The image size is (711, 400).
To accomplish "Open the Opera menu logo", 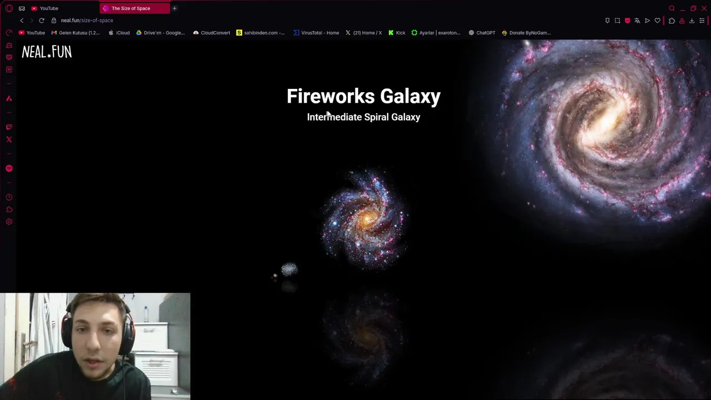I will click(9, 8).
